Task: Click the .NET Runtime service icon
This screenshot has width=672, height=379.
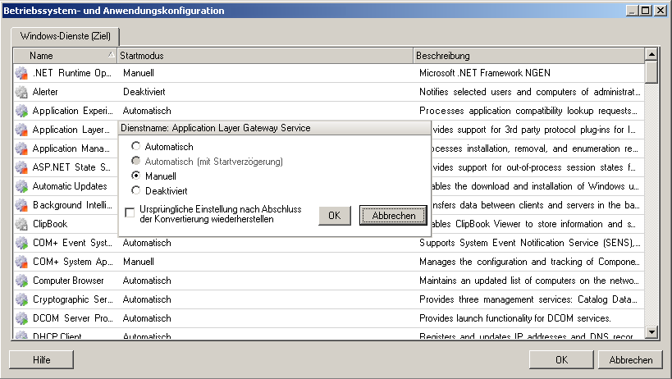Action: coord(21,73)
